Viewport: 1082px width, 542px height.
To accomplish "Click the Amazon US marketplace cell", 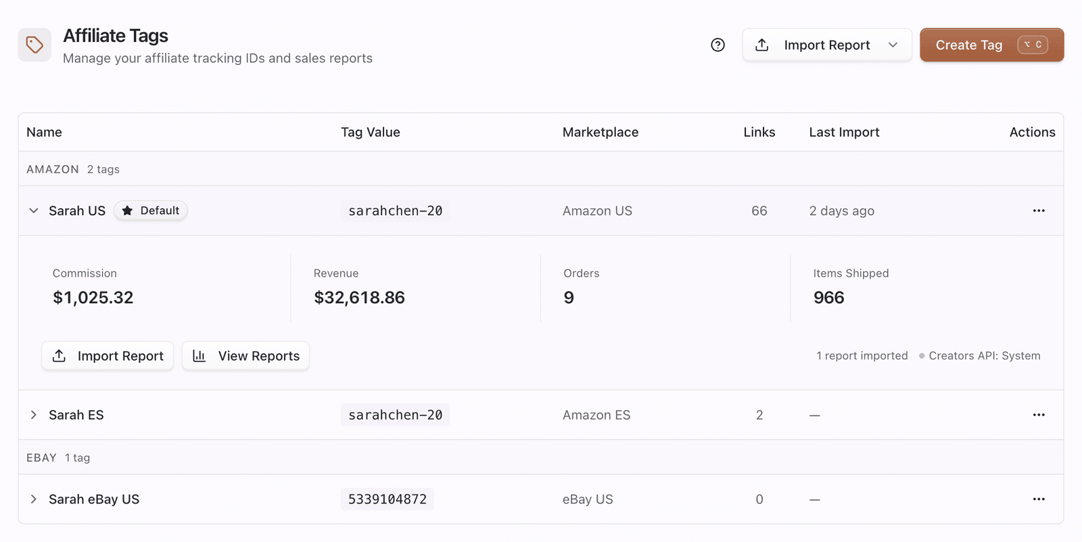I will [597, 210].
